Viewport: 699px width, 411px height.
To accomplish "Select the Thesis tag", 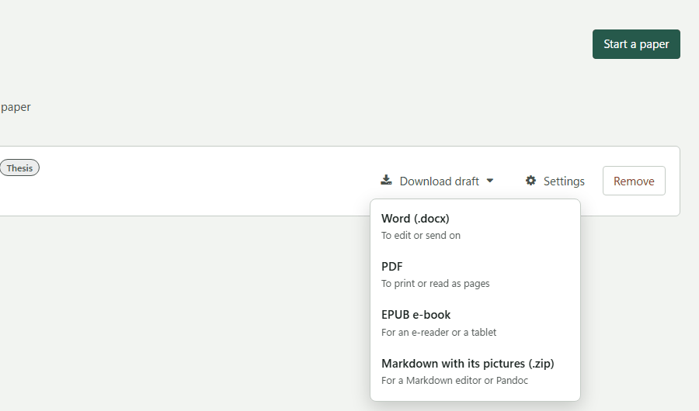I will point(19,168).
